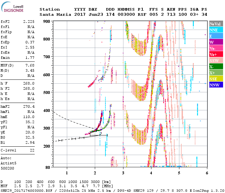Image resolution: width=225 pixels, height=193 pixels.
Task: Click the DPS-4D instrument label in footer
Action: click(124, 190)
